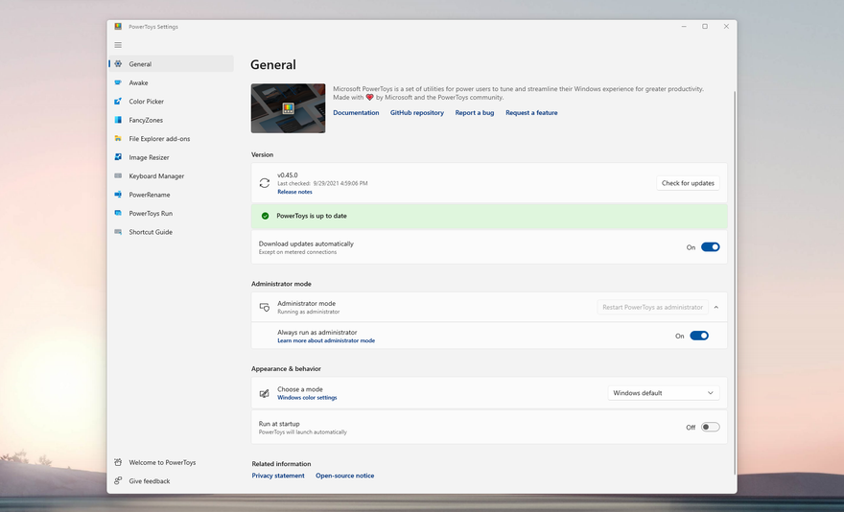Screen dimensions: 844x512
Task: Click the Administrator mode shield icon
Action: pos(265,308)
